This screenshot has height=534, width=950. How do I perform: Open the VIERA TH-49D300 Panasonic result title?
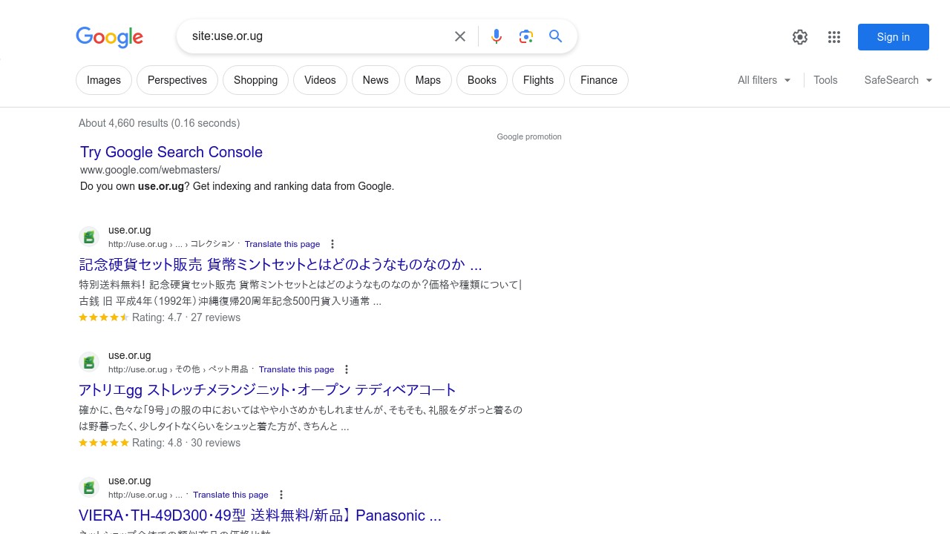[260, 515]
